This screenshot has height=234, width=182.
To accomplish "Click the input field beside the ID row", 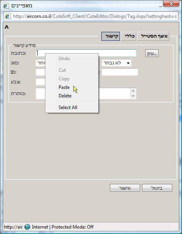I will point(40,72).
